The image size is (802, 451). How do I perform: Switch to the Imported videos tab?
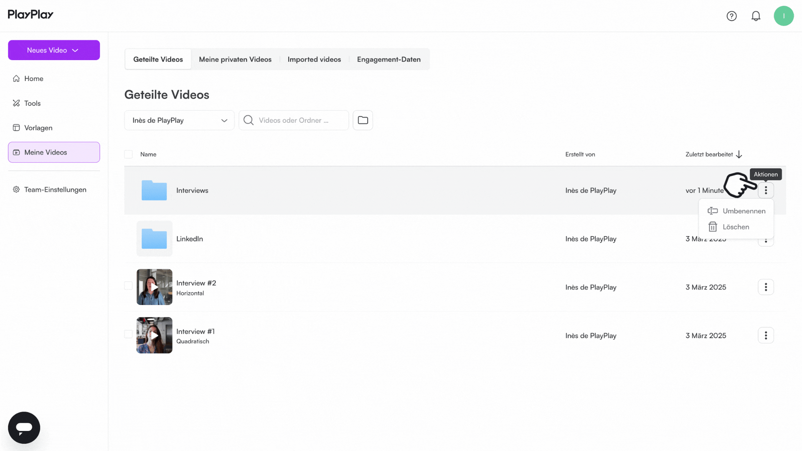coord(314,59)
